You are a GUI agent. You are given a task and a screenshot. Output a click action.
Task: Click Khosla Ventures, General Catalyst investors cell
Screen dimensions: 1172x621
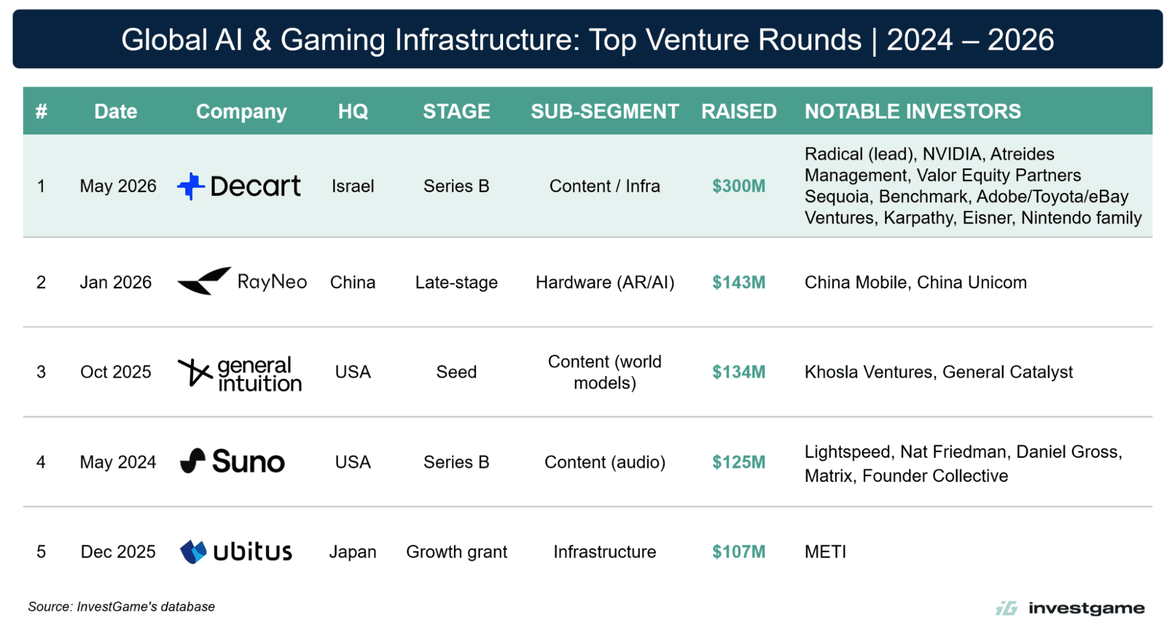[x=938, y=372]
